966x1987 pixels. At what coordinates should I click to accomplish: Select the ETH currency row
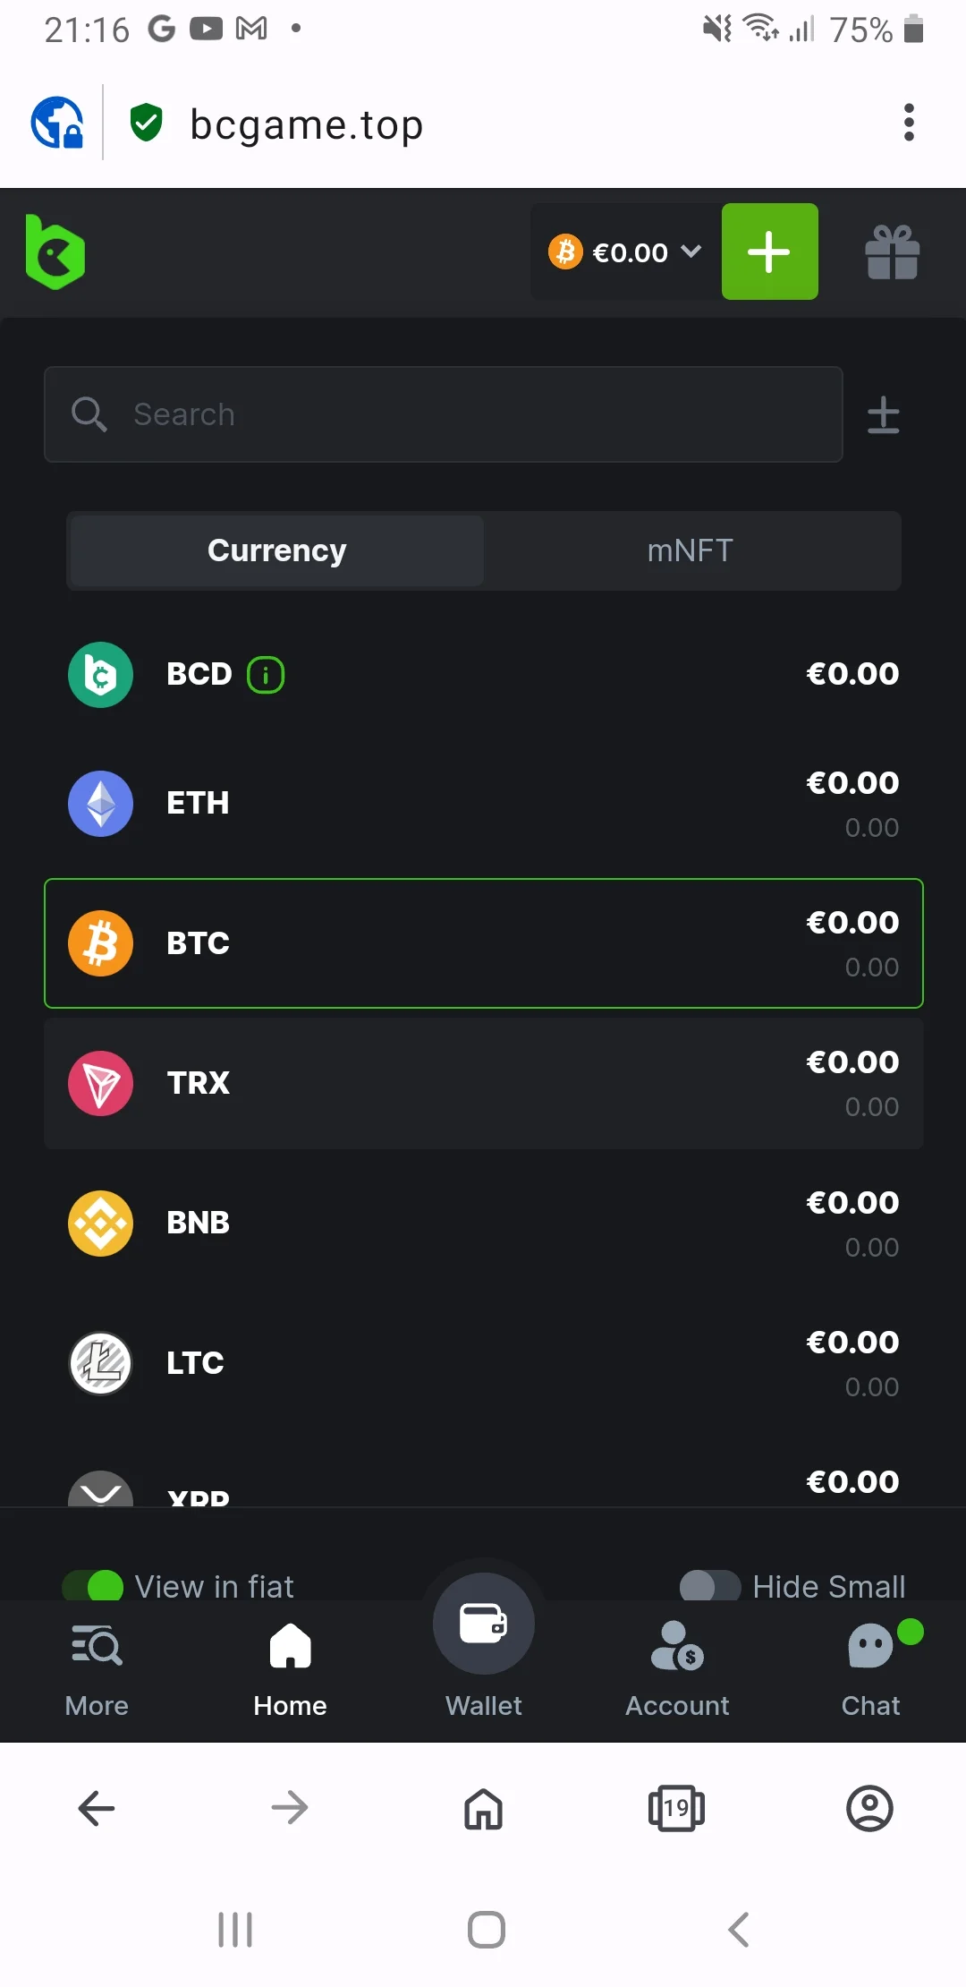point(483,804)
